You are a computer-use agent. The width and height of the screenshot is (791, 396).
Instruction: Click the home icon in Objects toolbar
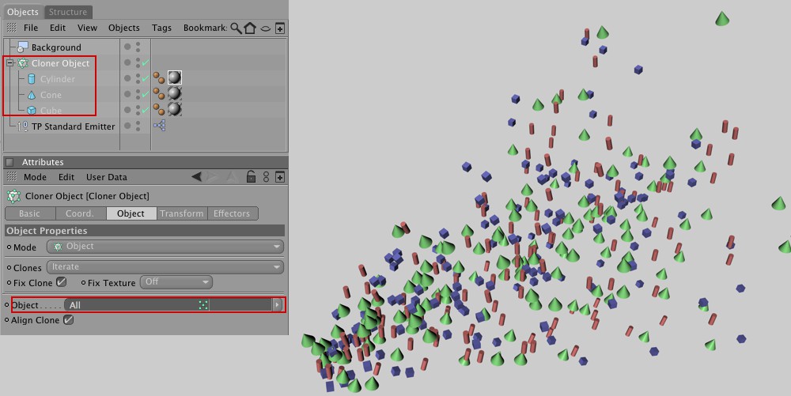tap(250, 28)
